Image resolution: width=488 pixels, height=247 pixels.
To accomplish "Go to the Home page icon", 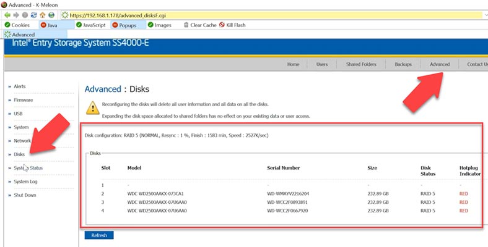I will pos(43,15).
